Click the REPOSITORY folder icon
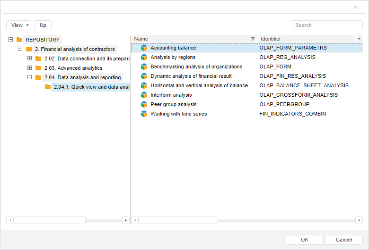 [x=19, y=40]
